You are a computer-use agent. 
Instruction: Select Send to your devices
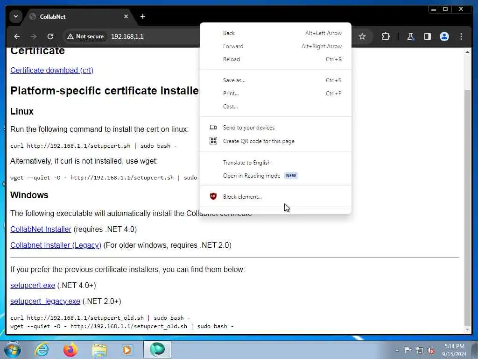point(275,128)
